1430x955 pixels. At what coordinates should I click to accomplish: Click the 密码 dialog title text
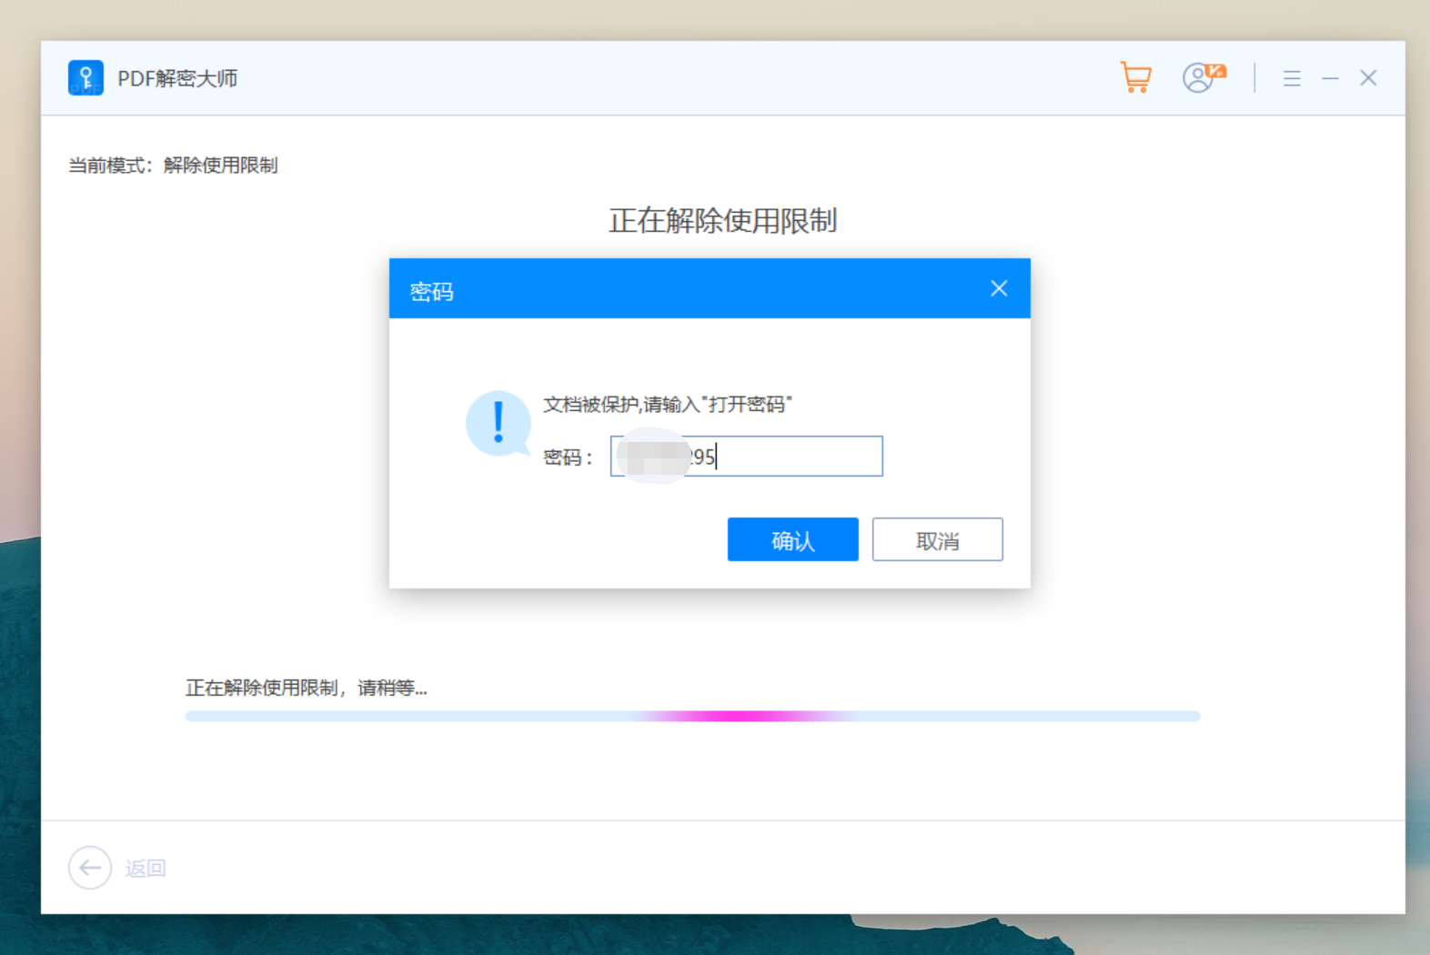click(x=431, y=291)
